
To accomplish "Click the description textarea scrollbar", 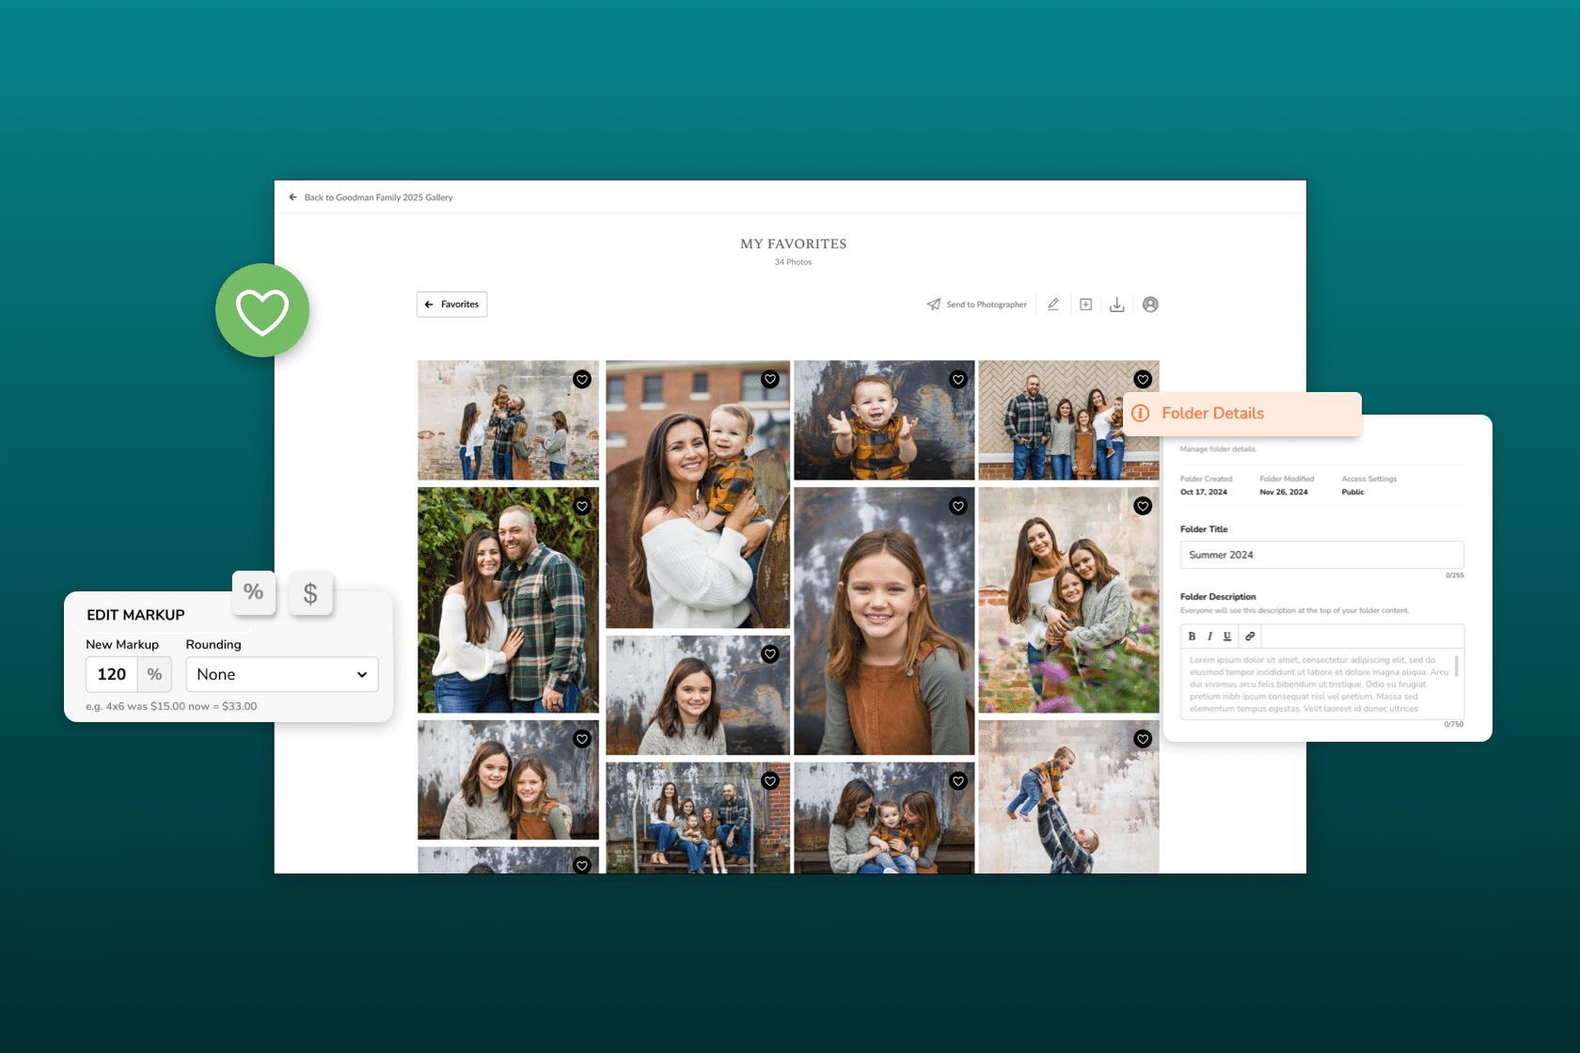I will pos(1457,667).
